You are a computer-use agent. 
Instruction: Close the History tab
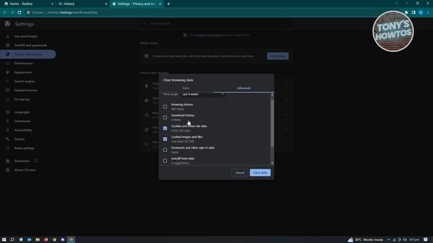point(106,4)
